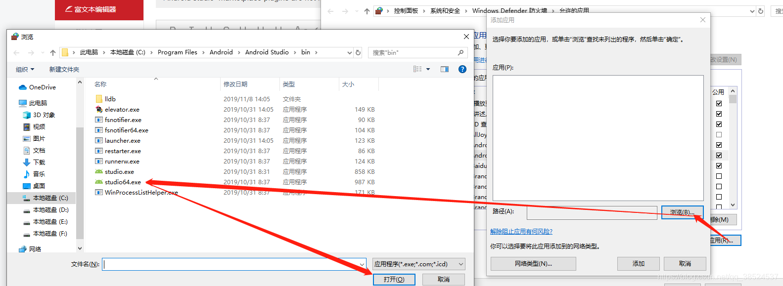This screenshot has height=286, width=783.
Task: Click Android Studio in the breadcrumb path
Action: (x=267, y=52)
